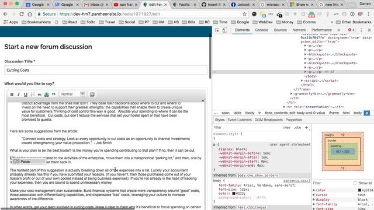Open the WebDev bookmarks folder
374x210 pixels.
(262, 22)
